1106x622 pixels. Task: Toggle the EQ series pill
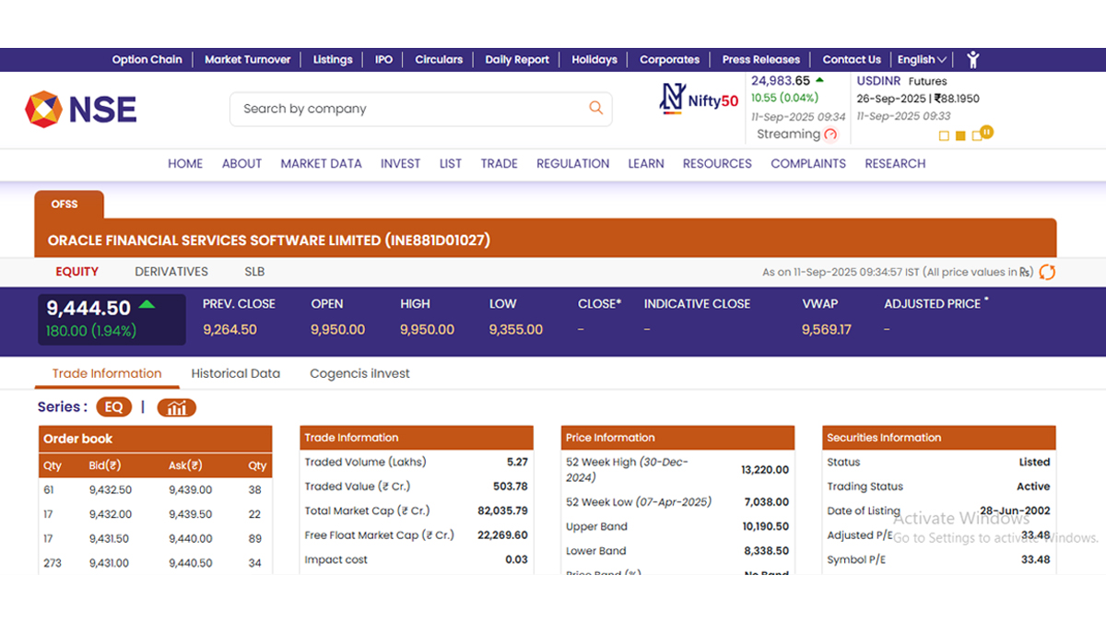pos(113,407)
